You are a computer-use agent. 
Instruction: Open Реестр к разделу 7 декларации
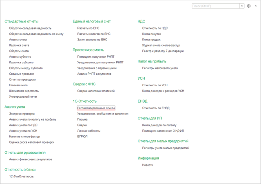[163, 51]
